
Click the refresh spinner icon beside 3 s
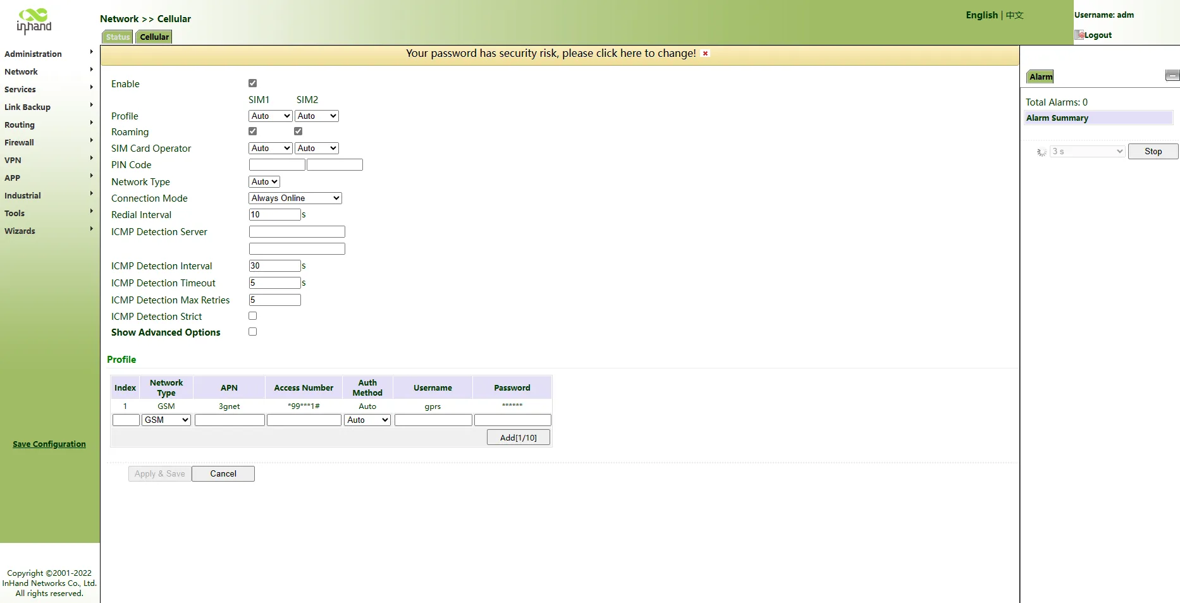[1042, 152]
